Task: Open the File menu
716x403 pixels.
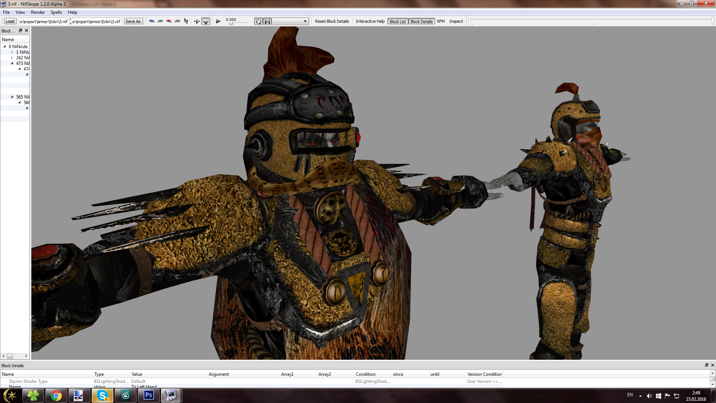Action: point(6,12)
